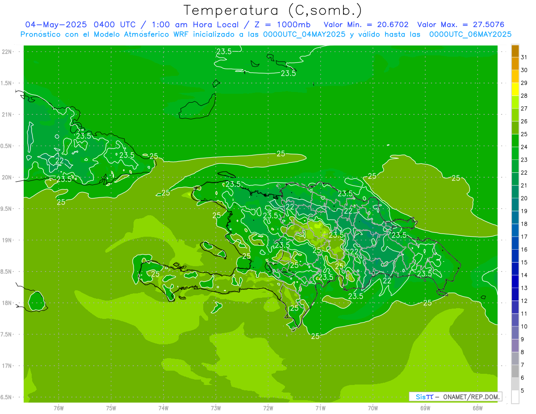536x414 pixels.
Task: Click the 74W longitude label
Action: coord(163,408)
